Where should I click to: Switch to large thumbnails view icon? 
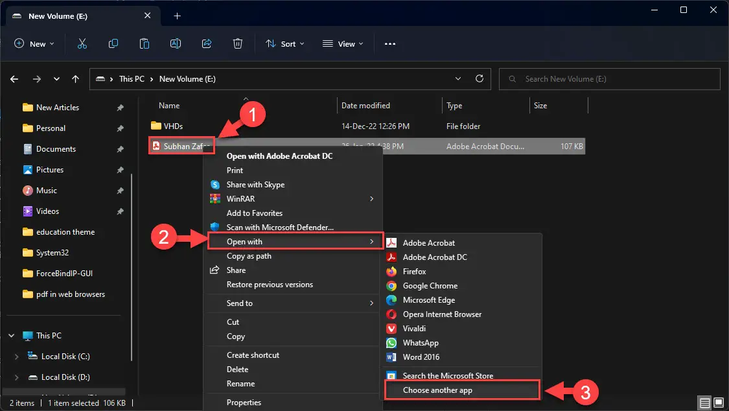pos(718,403)
